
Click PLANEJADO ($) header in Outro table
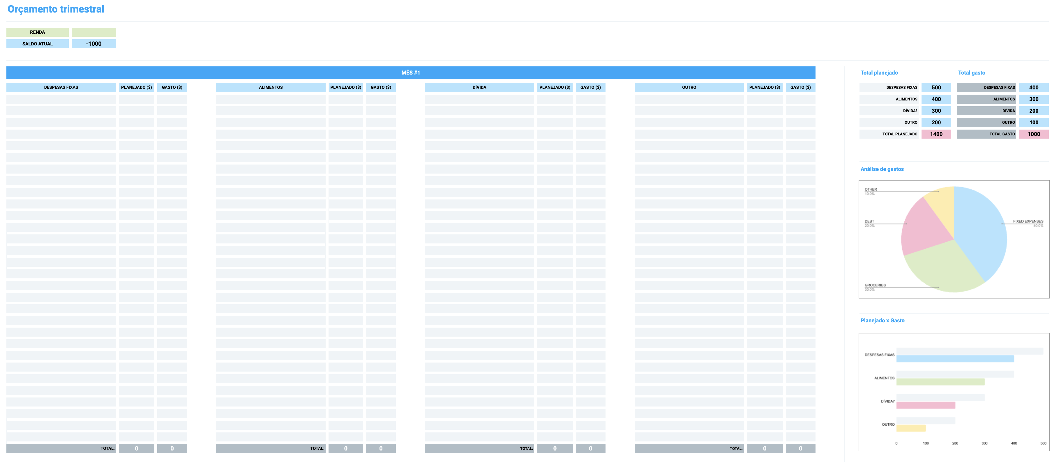[765, 87]
